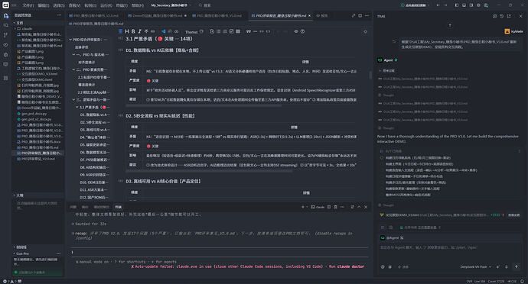Click the # icon in chat input
Screen dimensions: 528x284
(390, 266)
